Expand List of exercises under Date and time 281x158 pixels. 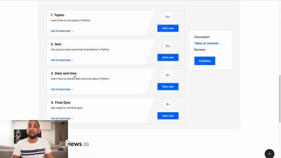point(62,90)
